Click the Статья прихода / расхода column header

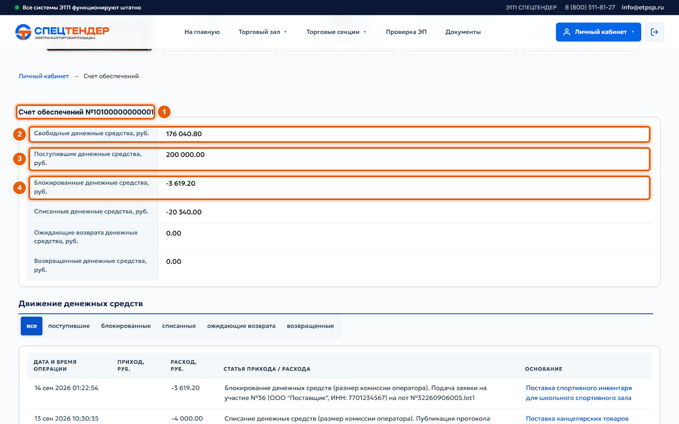coord(267,369)
